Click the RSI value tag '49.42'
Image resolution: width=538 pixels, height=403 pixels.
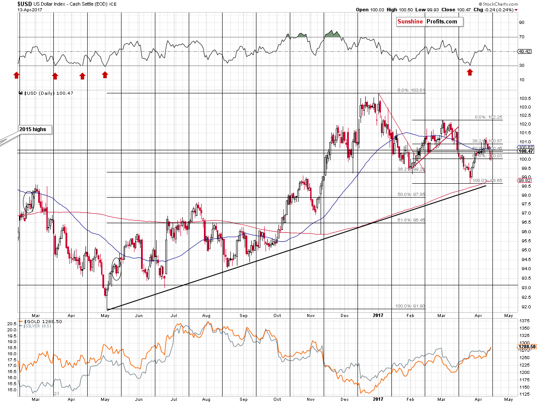525,51
